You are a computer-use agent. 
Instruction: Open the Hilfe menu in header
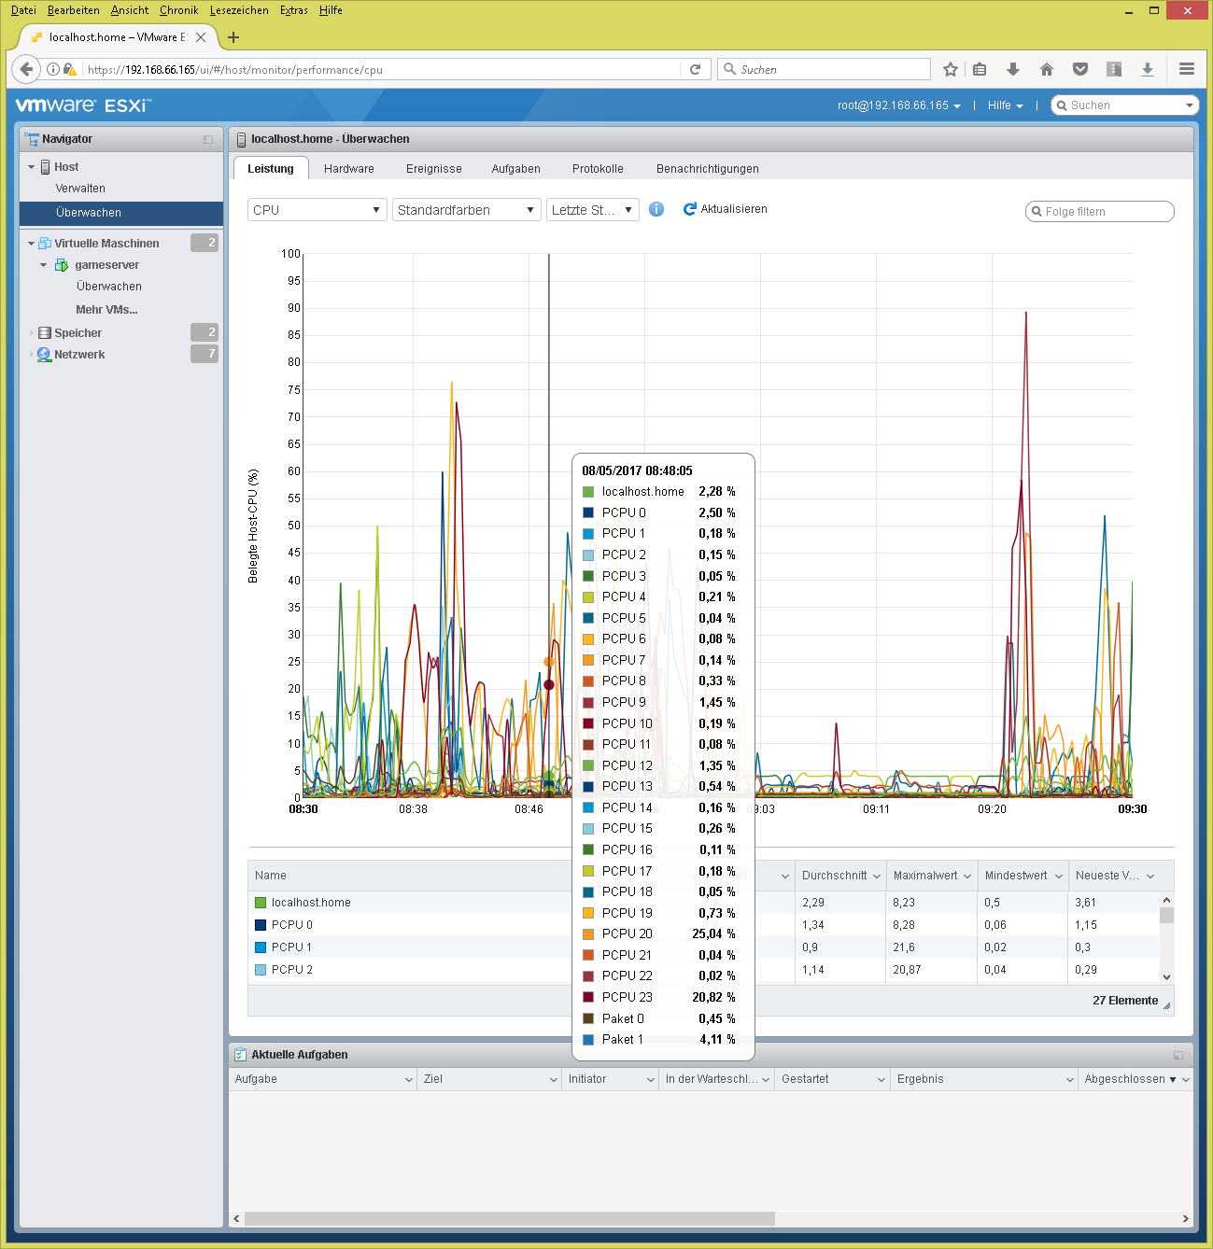tap(1005, 105)
